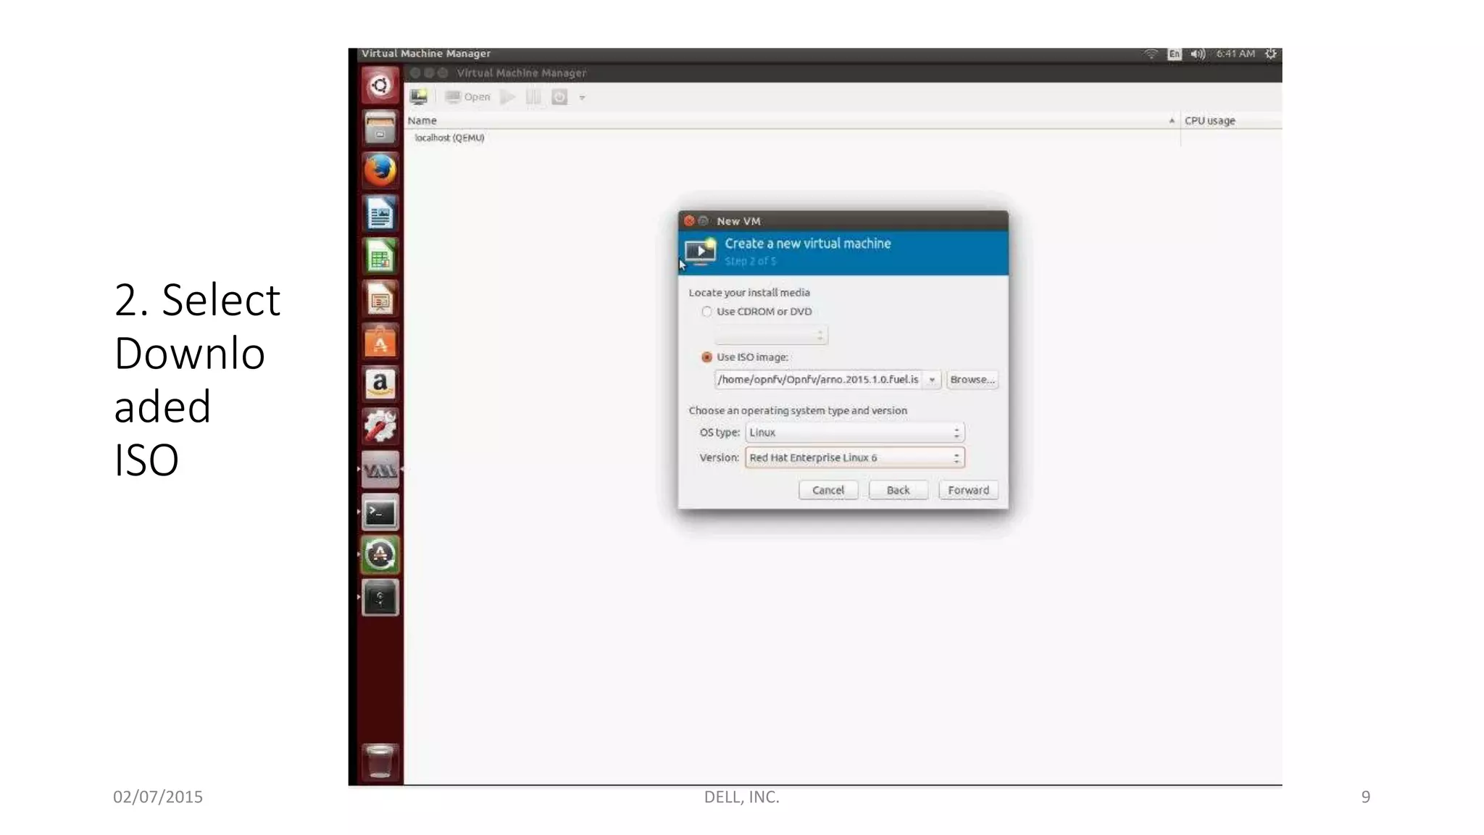
Task: Close the New VM dialog
Action: tap(689, 221)
